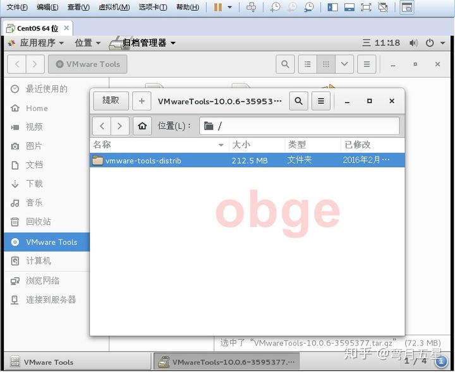Screen dimensions: 455x372
Task: Select 回收站 in Files sidebar
Action: point(47,222)
